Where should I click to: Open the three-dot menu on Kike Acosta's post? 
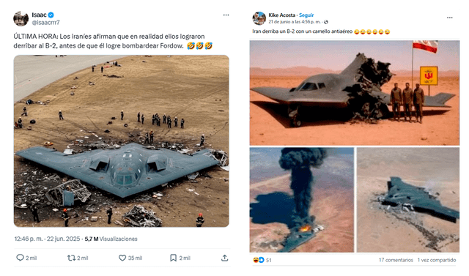coord(450,18)
